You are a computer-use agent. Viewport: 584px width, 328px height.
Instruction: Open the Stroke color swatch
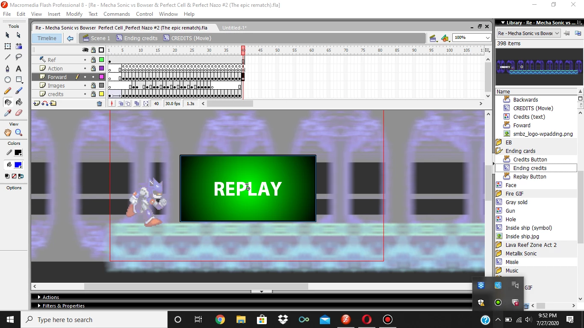(18, 152)
